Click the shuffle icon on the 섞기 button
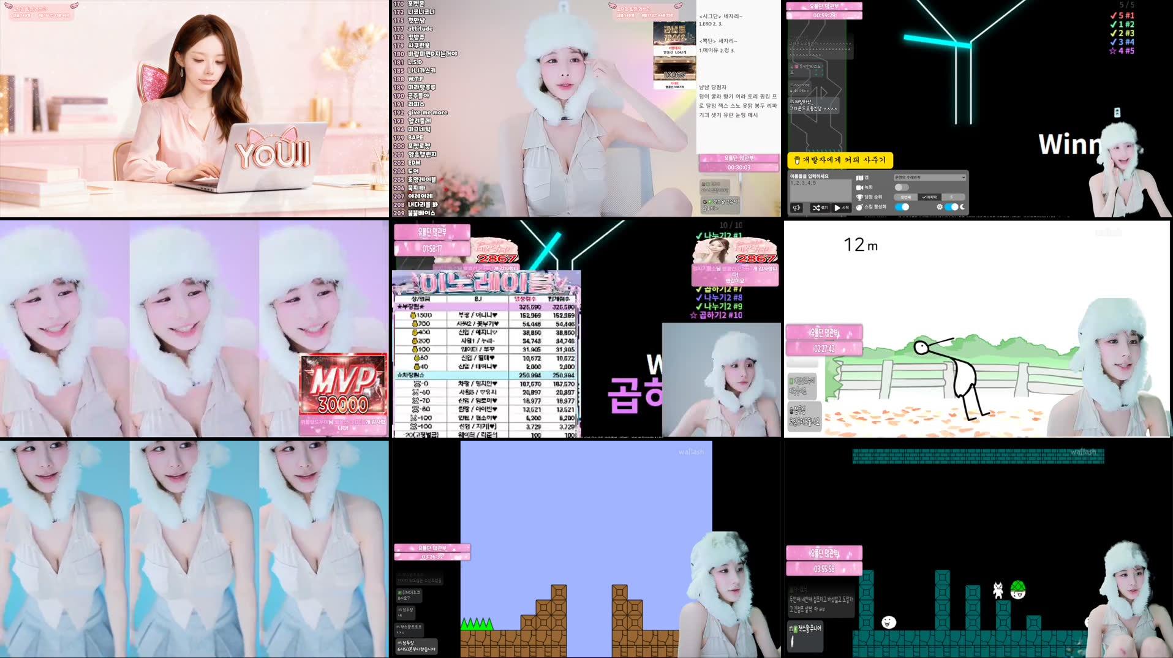 818,209
